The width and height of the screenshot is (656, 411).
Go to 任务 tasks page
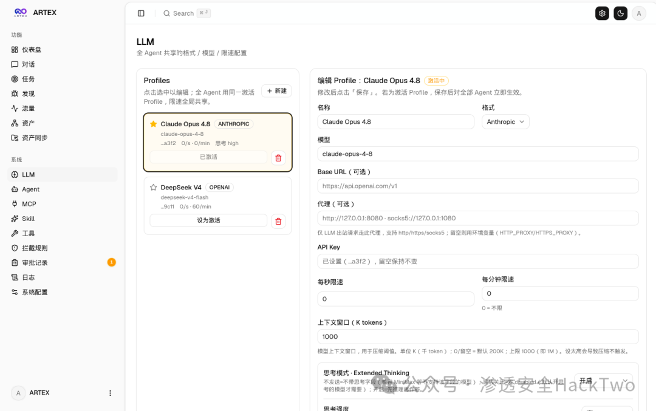(x=63, y=79)
